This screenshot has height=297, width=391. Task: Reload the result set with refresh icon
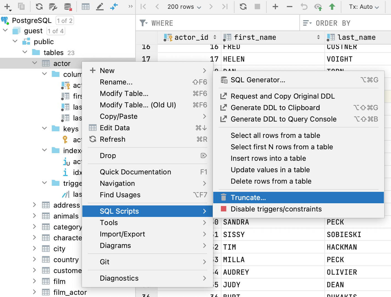coord(243,6)
